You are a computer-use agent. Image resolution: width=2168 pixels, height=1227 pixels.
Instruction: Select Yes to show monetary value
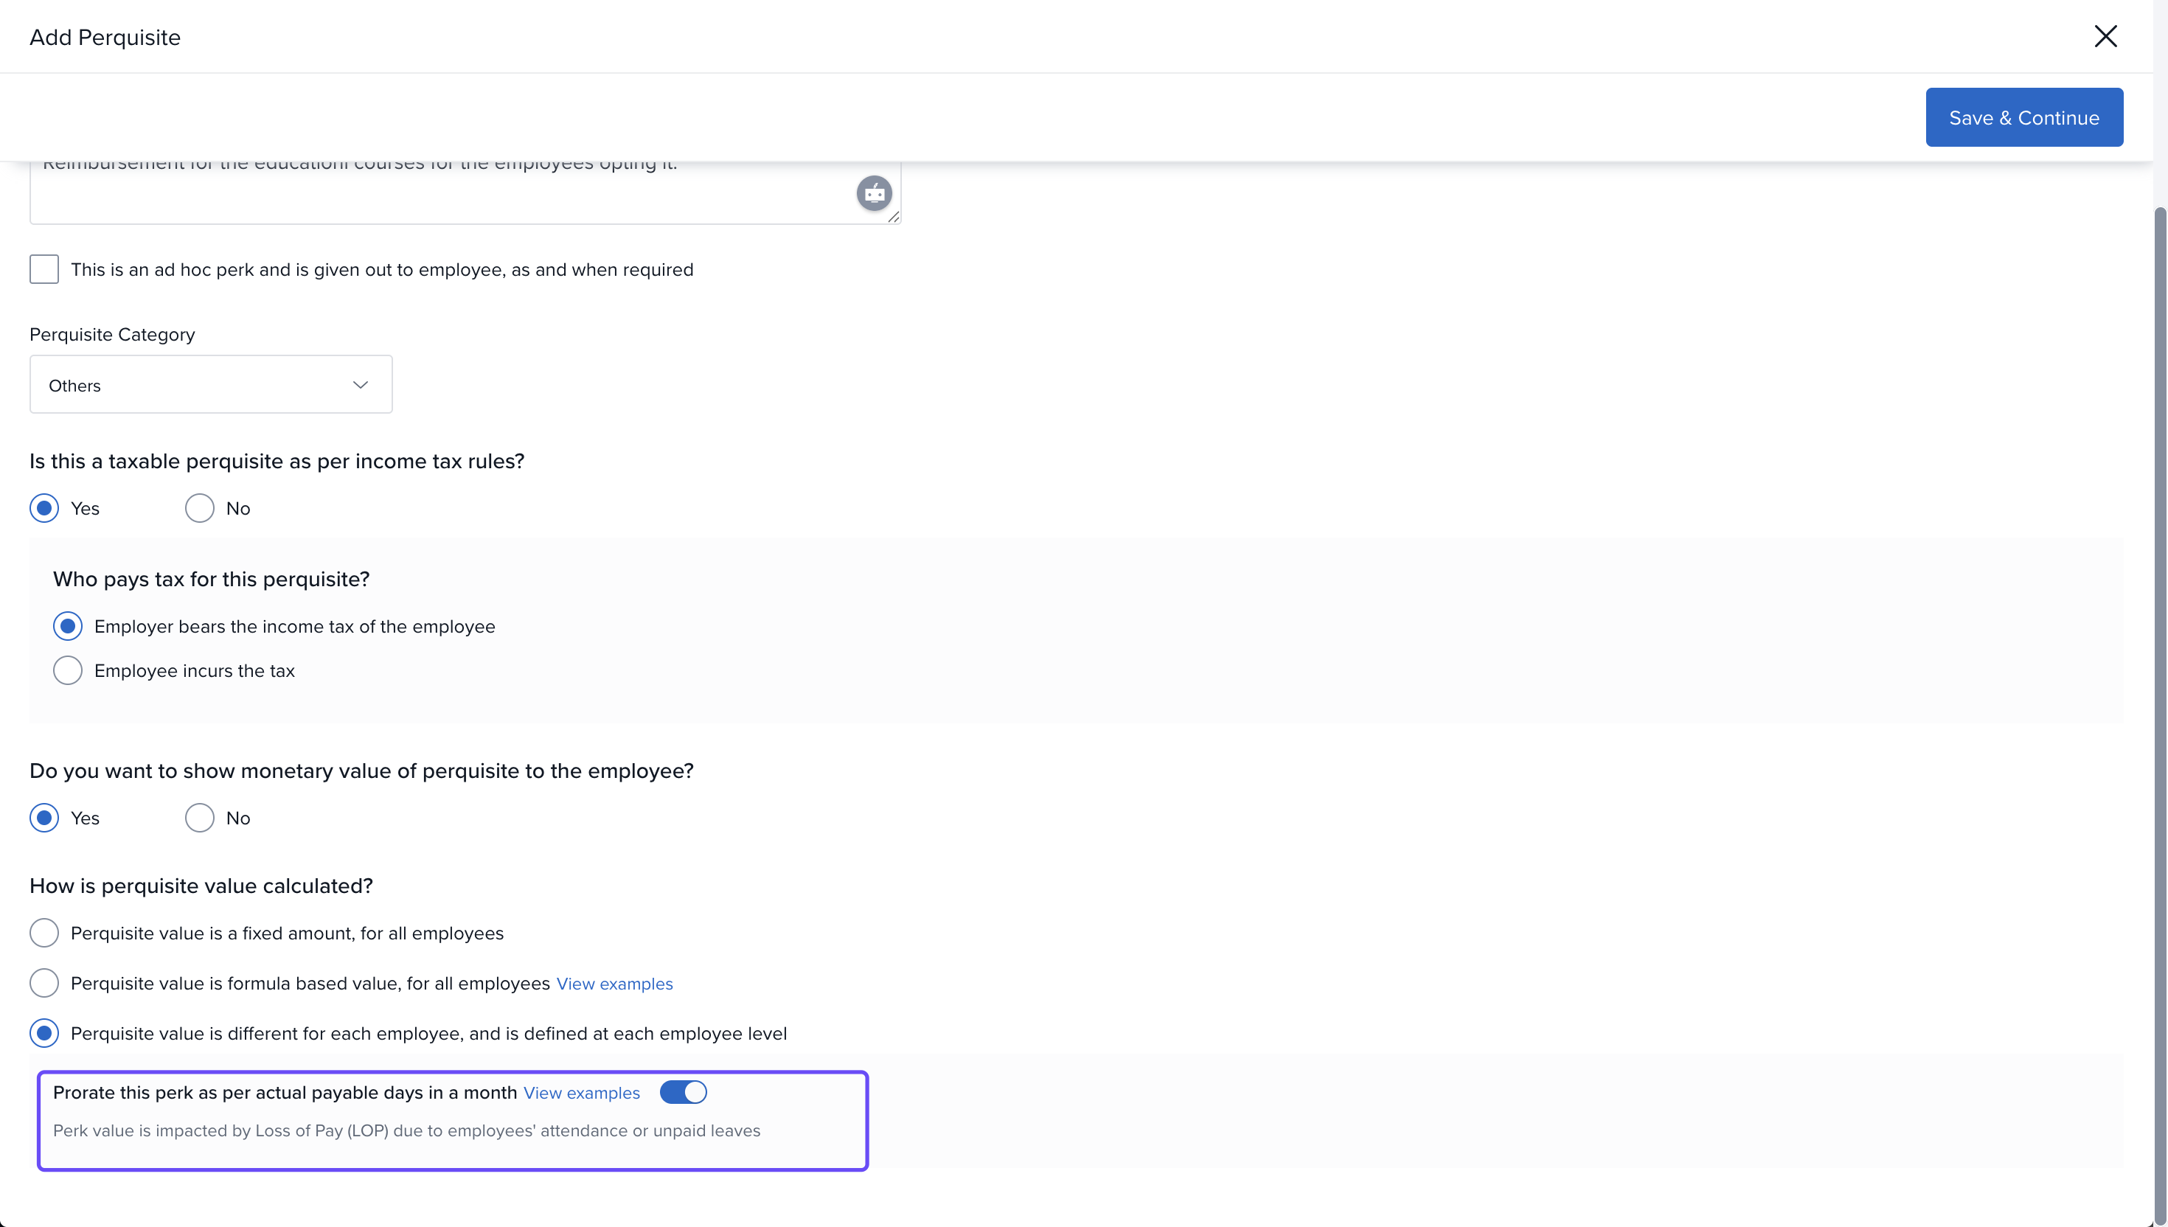pyautogui.click(x=44, y=818)
